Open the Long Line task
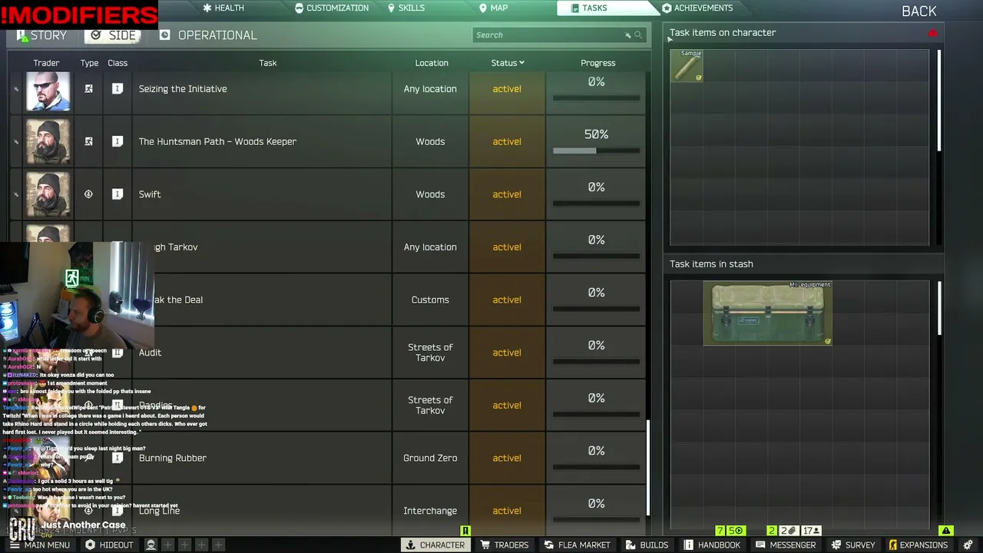The width and height of the screenshot is (983, 553). 159,511
